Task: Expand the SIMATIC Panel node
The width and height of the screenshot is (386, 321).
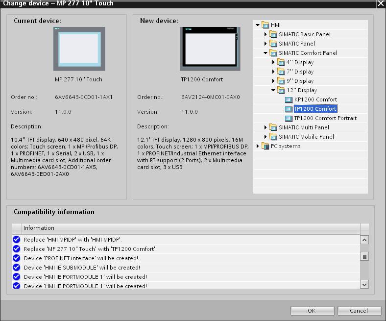Action: pos(265,44)
